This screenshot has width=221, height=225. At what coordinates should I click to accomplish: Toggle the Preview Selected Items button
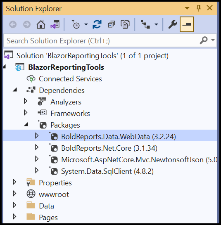coord(187,24)
